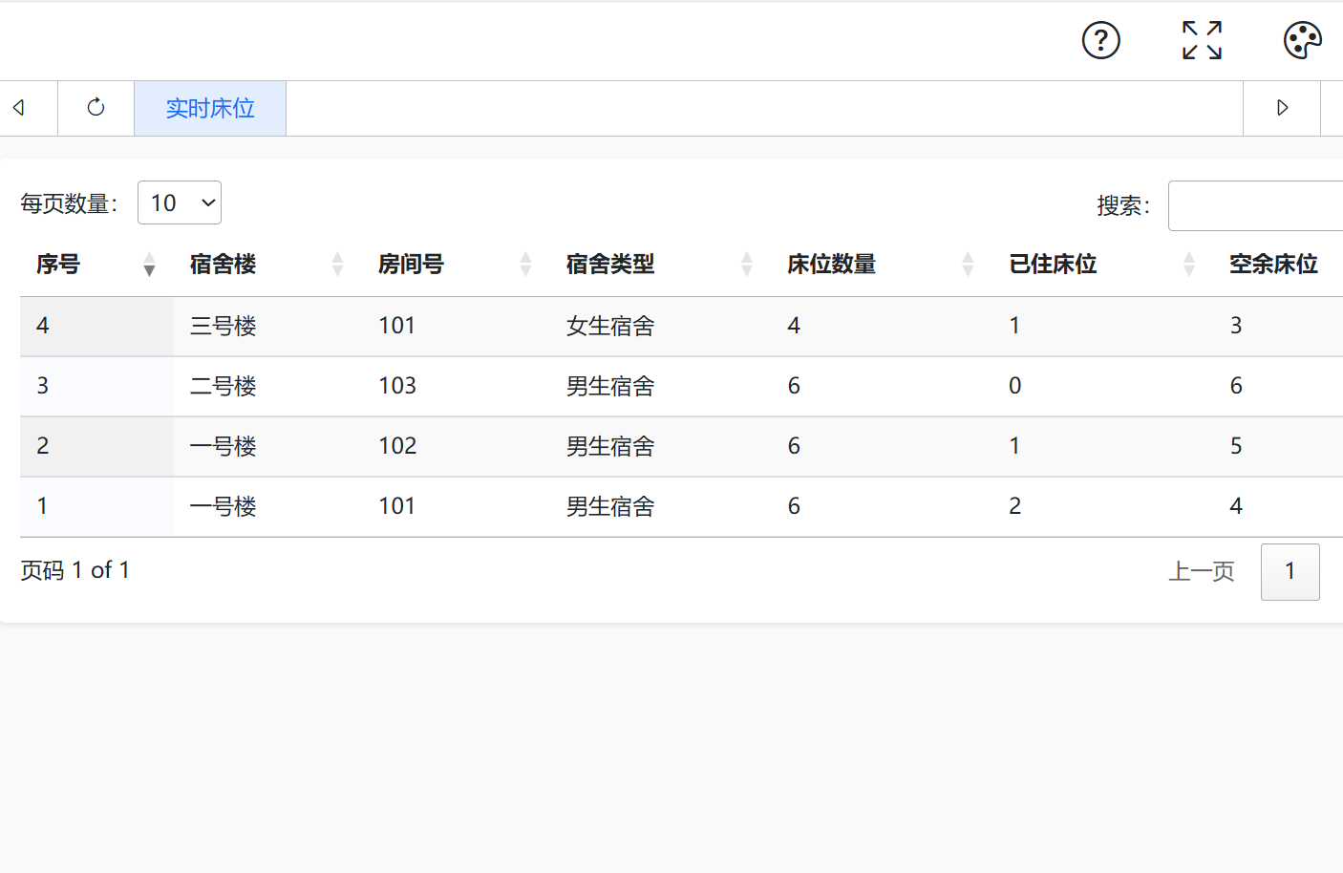
Task: Select page 1 in pagination
Action: click(1290, 571)
